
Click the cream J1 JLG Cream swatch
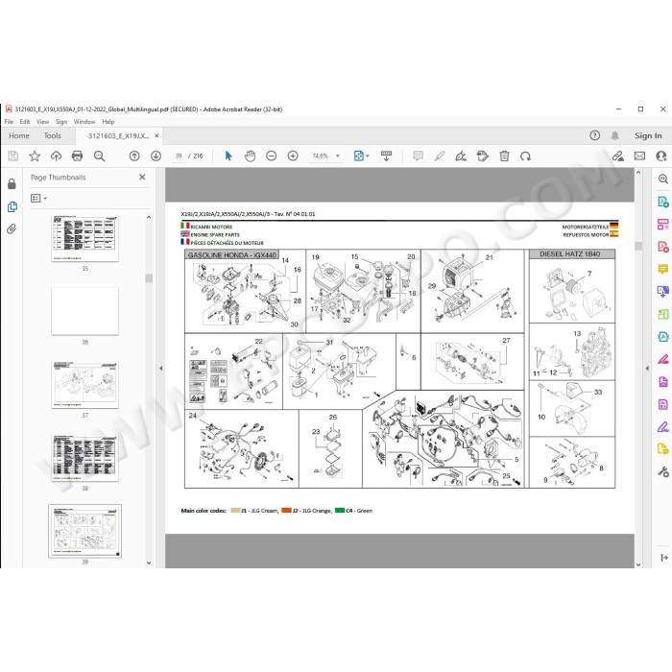[x=235, y=510]
